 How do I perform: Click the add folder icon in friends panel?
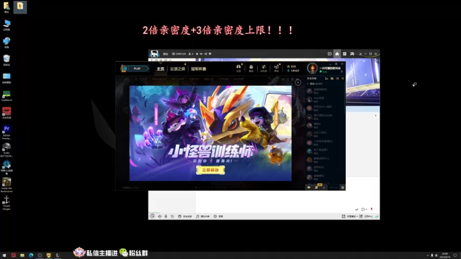click(332, 78)
